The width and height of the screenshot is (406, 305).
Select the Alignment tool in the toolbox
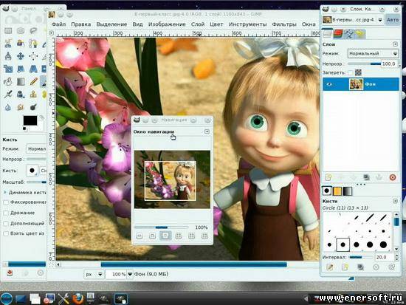pyautogui.click(x=33, y=55)
